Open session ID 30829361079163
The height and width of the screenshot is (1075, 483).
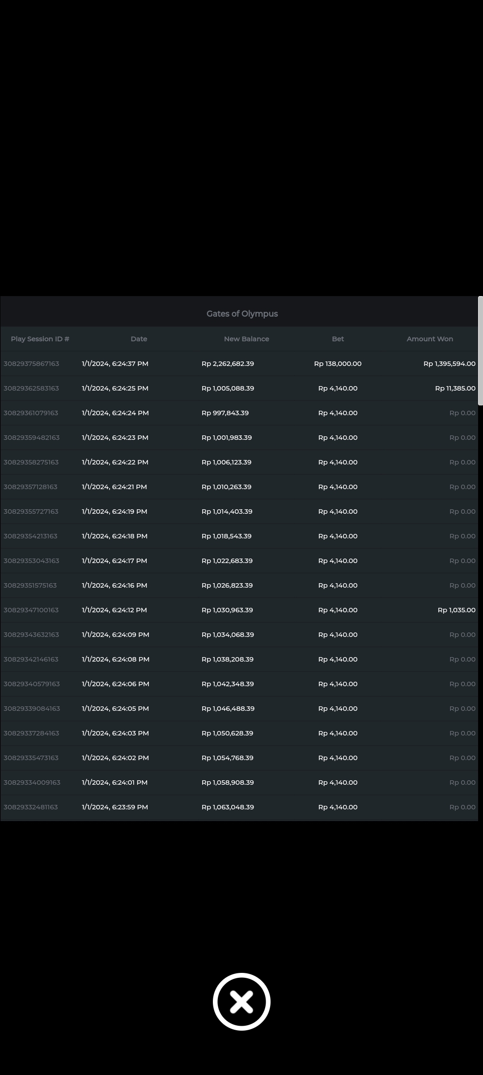coord(31,413)
